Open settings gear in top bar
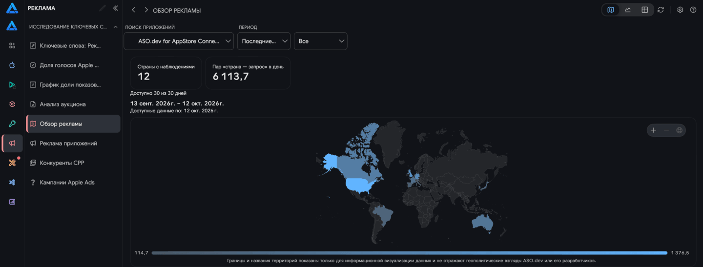Screen dimensions: 703x267 point(680,10)
